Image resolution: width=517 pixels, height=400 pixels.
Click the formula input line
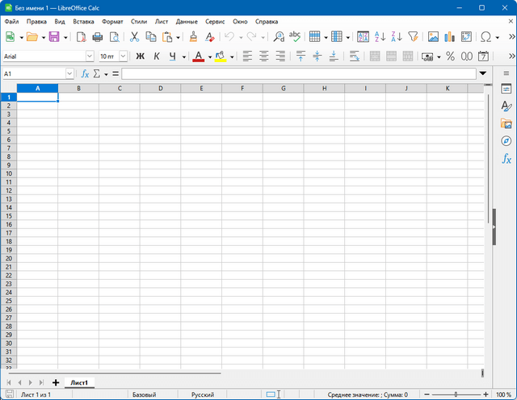click(x=299, y=73)
